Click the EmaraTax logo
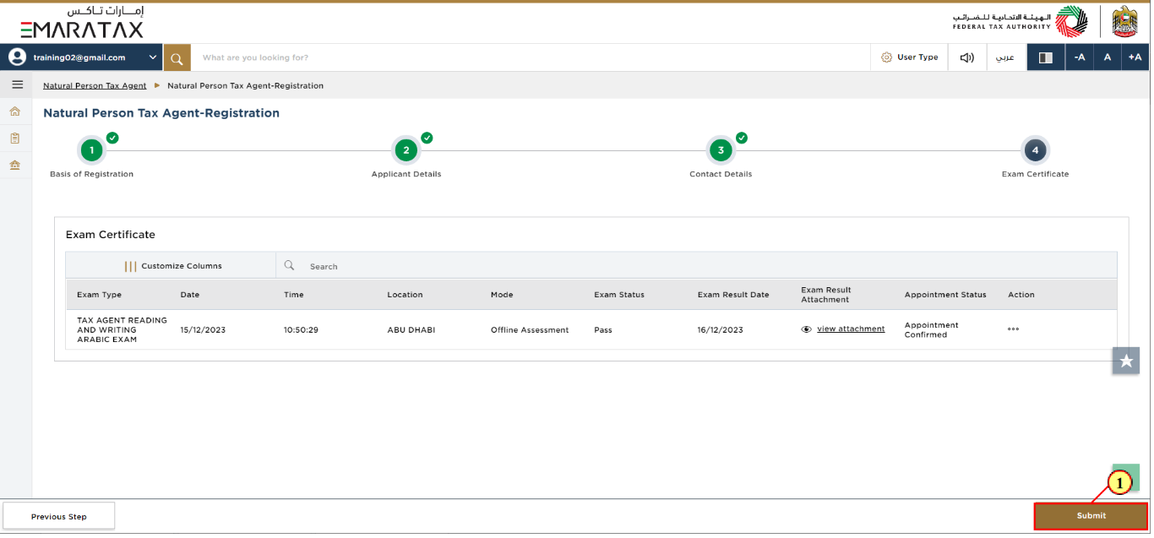 point(82,23)
